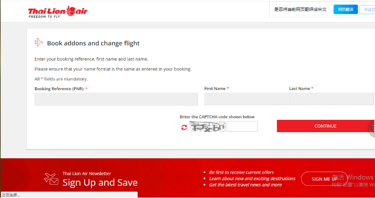Click the 正在连接 browser status bar text
This screenshot has height=198, width=375.
[x=11, y=195]
